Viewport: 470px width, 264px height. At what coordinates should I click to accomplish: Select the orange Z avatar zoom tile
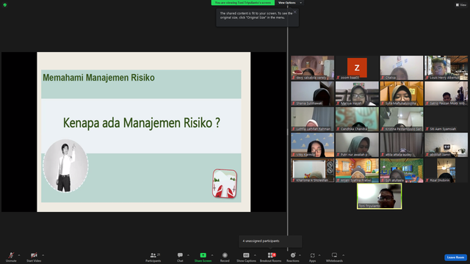click(x=357, y=67)
